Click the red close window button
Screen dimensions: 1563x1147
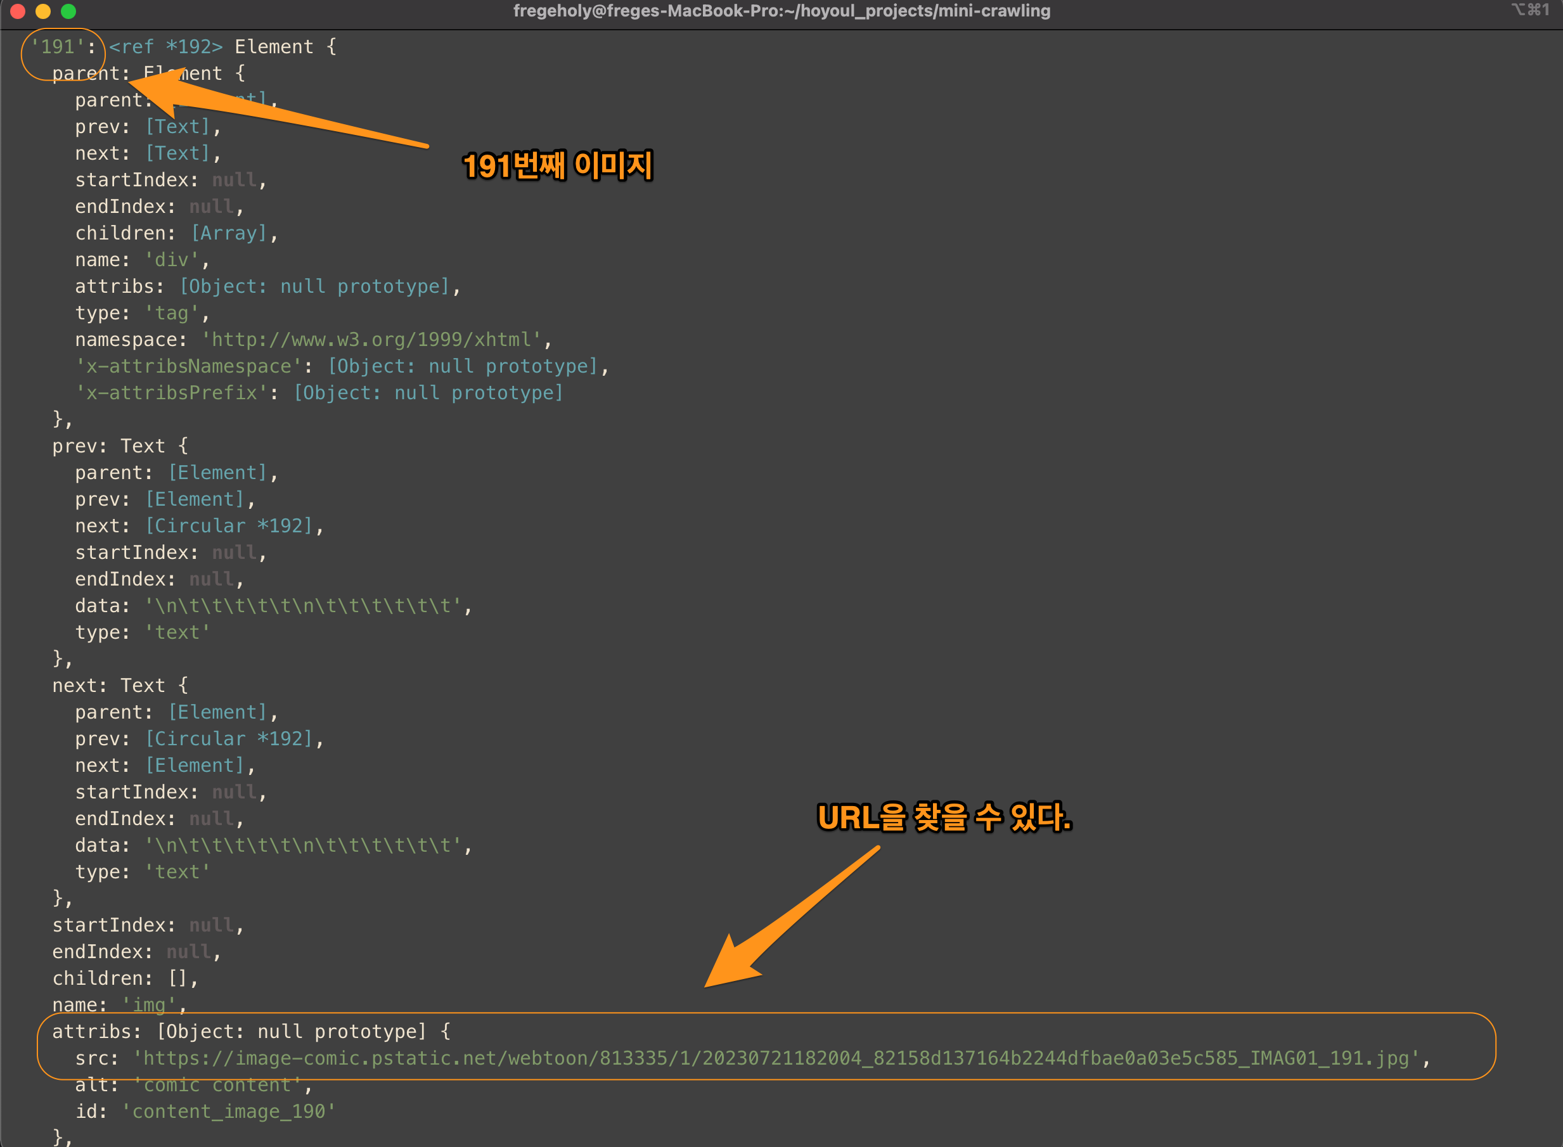[18, 11]
